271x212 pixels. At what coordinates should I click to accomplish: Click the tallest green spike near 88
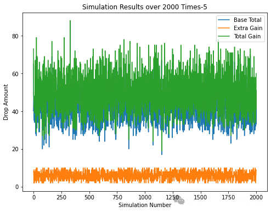(x=70, y=21)
